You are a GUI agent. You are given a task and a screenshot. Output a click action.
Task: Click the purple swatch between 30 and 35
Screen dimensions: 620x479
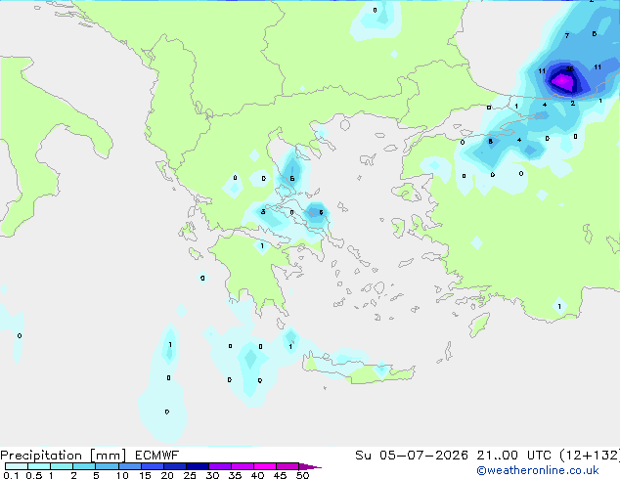coord(219,466)
